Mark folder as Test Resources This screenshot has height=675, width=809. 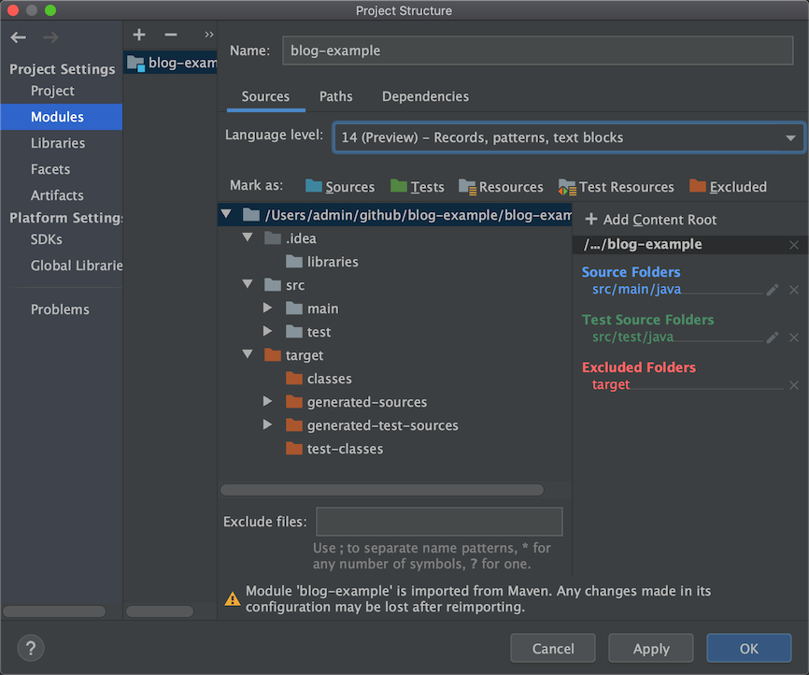(617, 187)
